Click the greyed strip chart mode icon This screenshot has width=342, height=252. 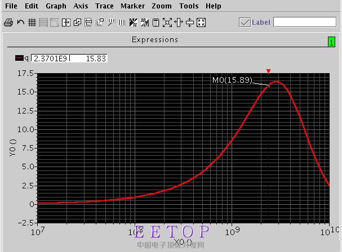pos(43,22)
